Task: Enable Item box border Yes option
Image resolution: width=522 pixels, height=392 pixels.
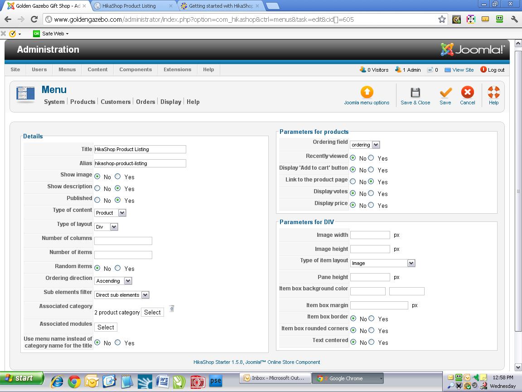Action: (371, 318)
